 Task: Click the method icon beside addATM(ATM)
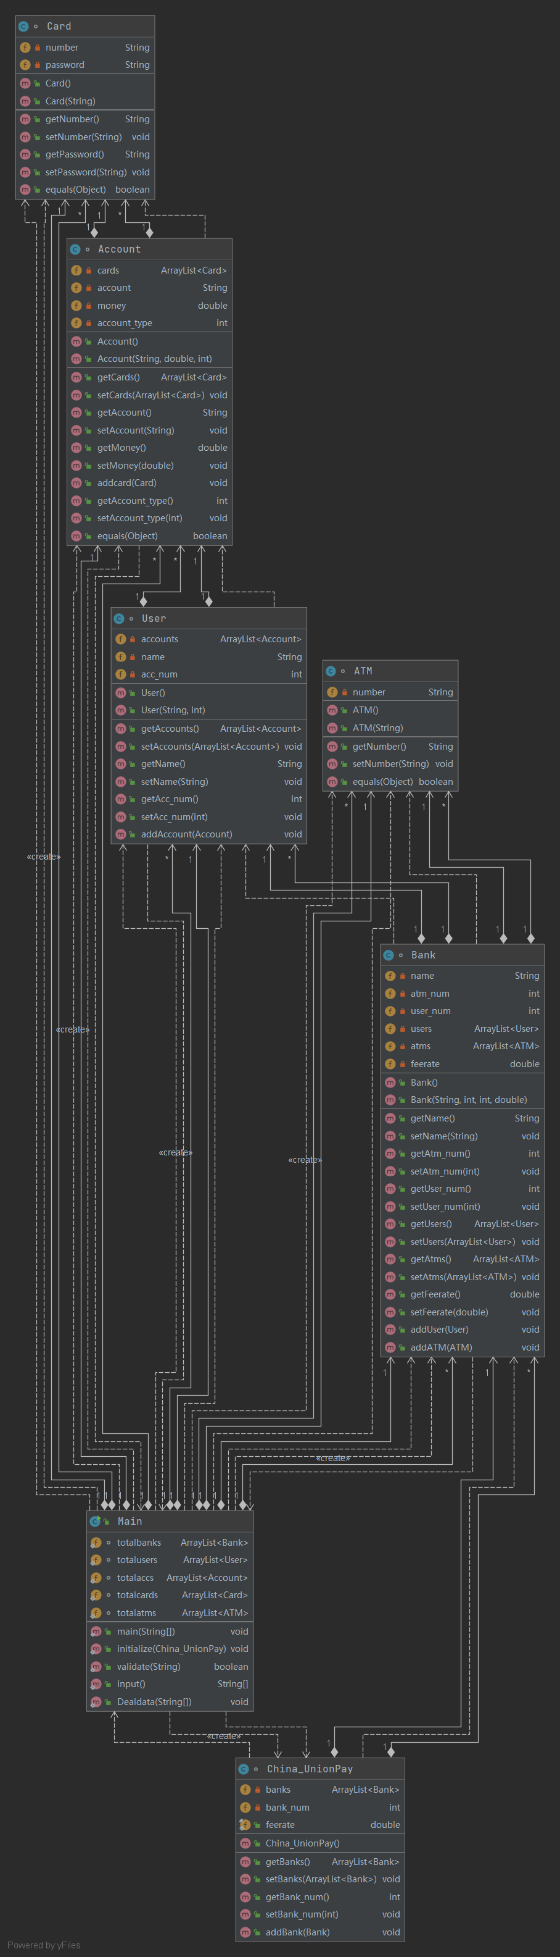point(390,1347)
